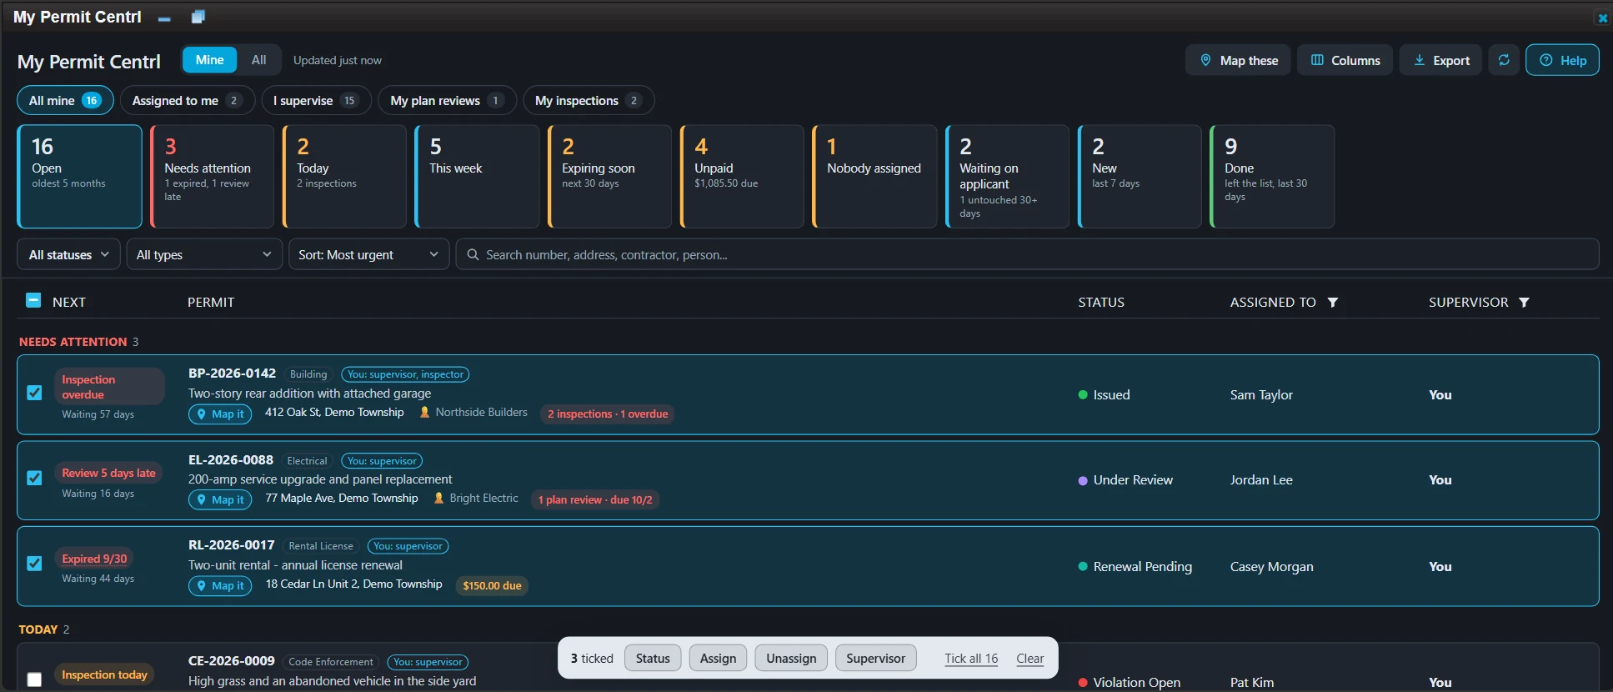Image resolution: width=1613 pixels, height=692 pixels.
Task: Untick the BP-2026-0142 row checkbox
Action: (34, 393)
